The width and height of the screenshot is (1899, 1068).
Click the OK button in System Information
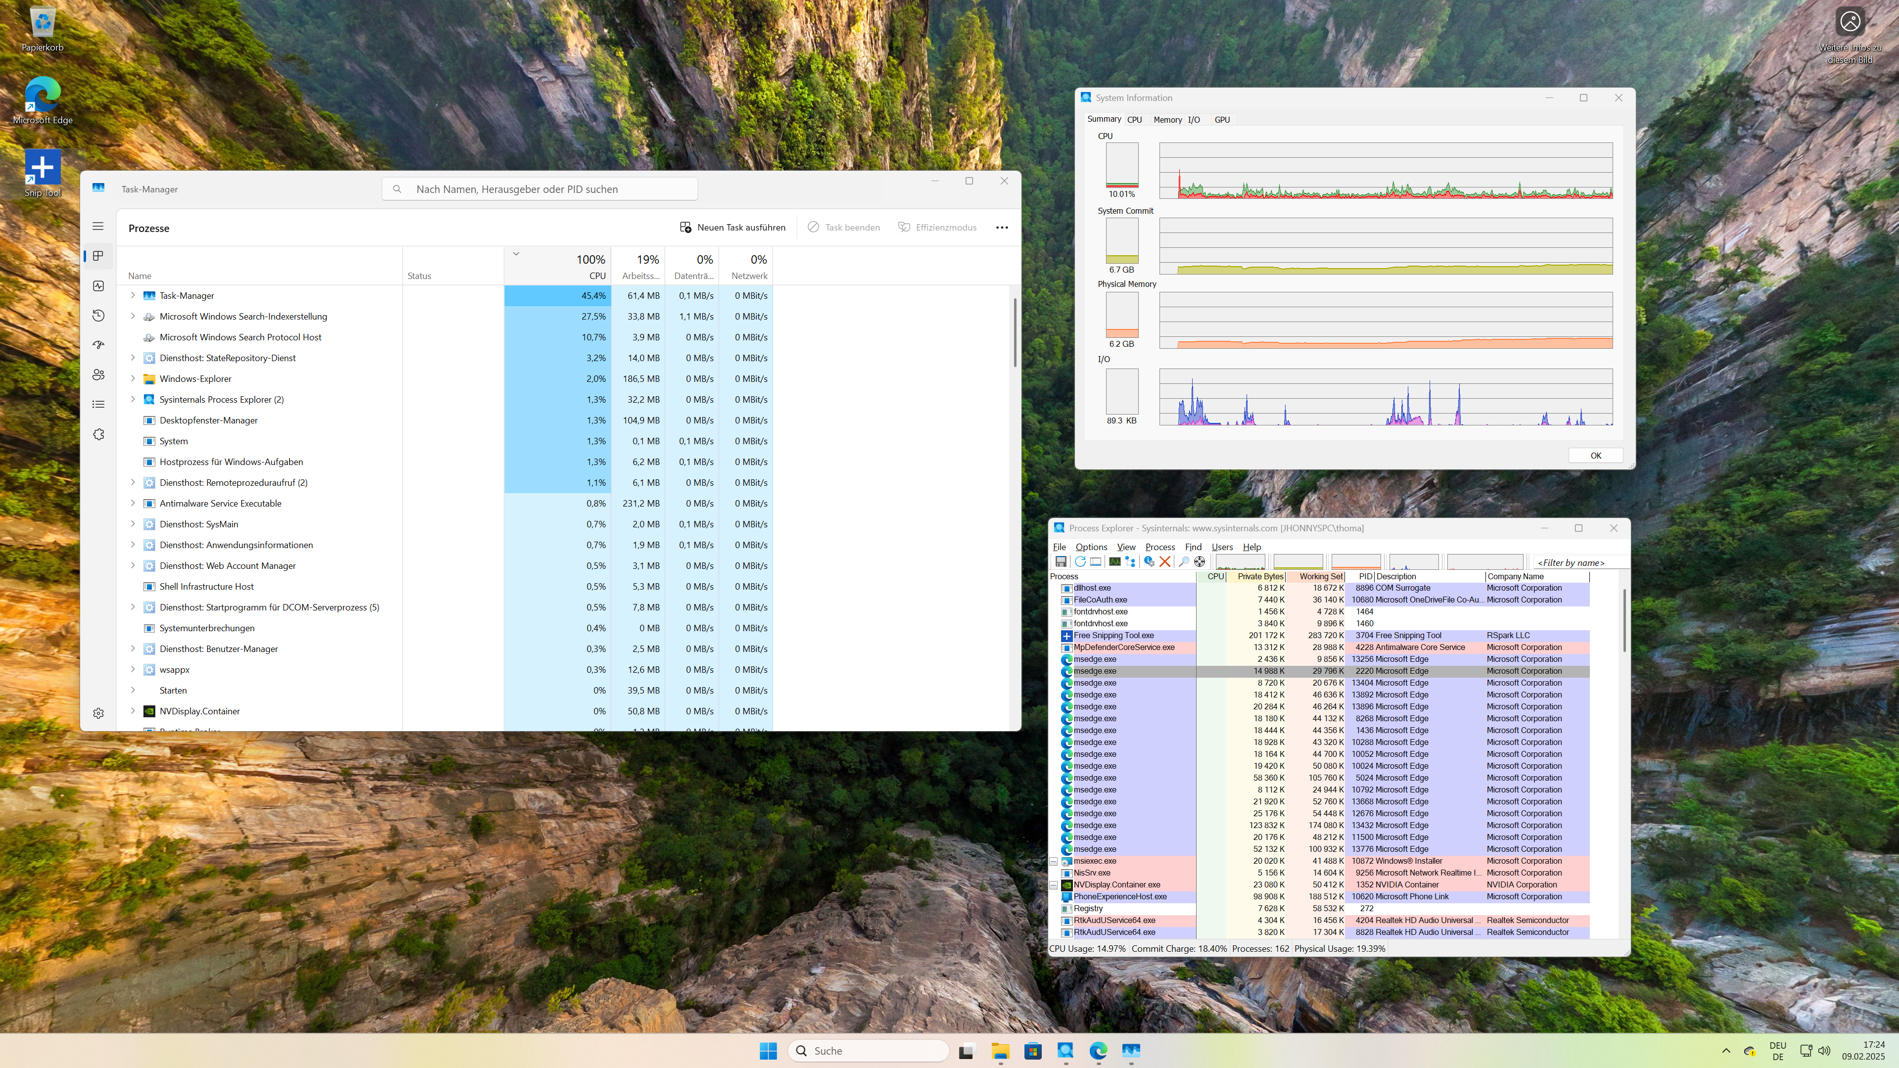[x=1595, y=456]
